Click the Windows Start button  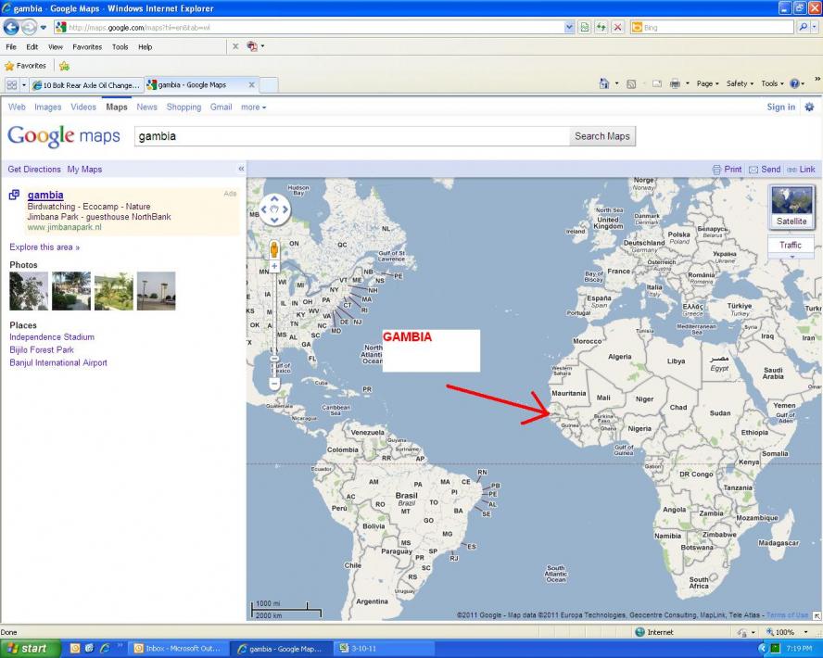30,649
